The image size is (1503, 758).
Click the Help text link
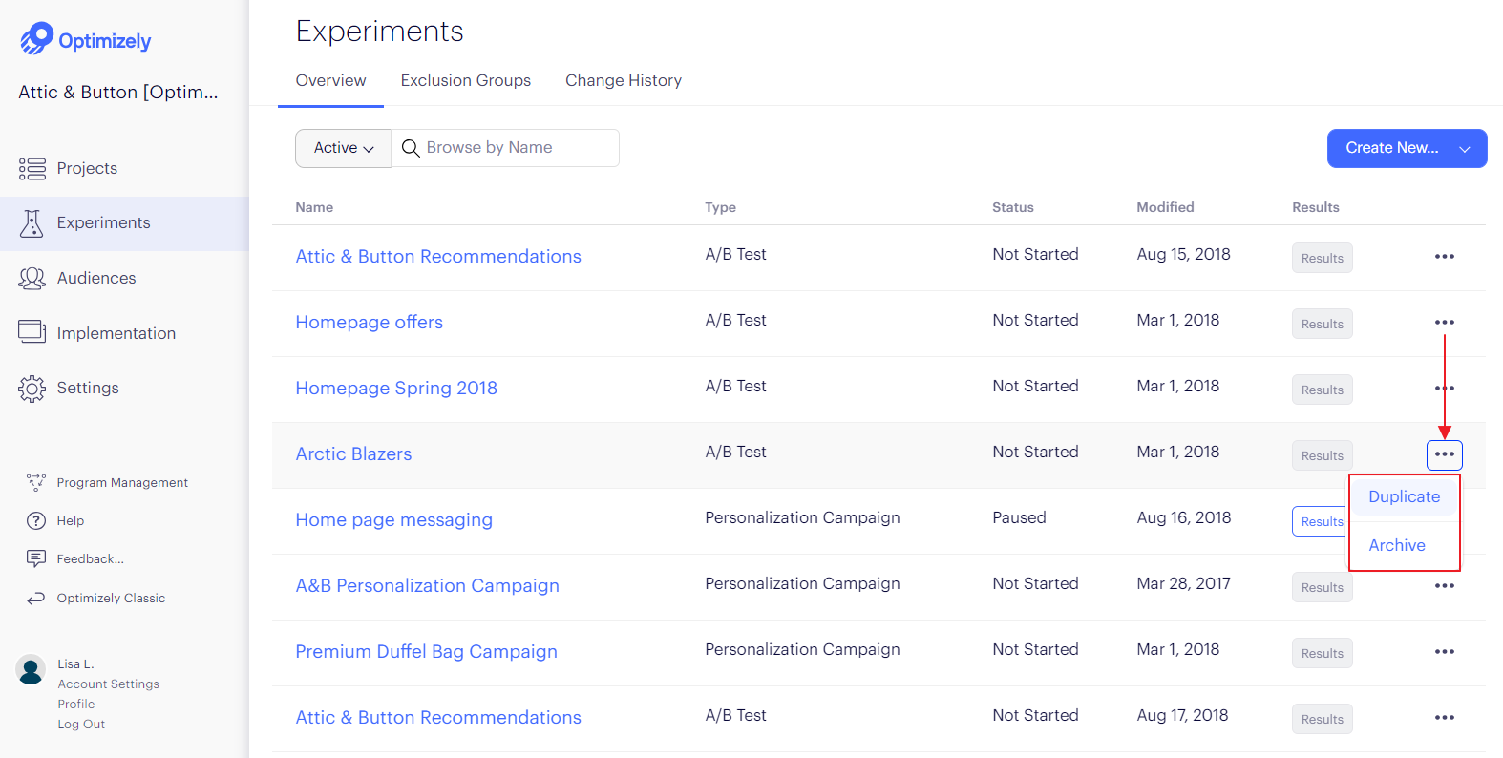[x=71, y=521]
